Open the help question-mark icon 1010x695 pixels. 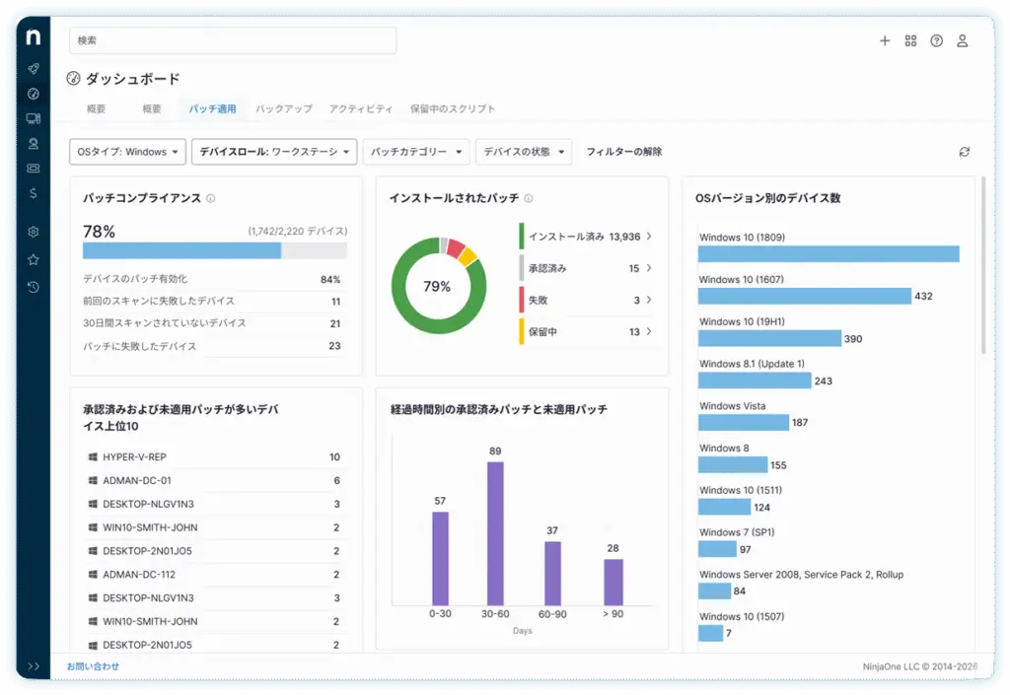click(x=937, y=40)
